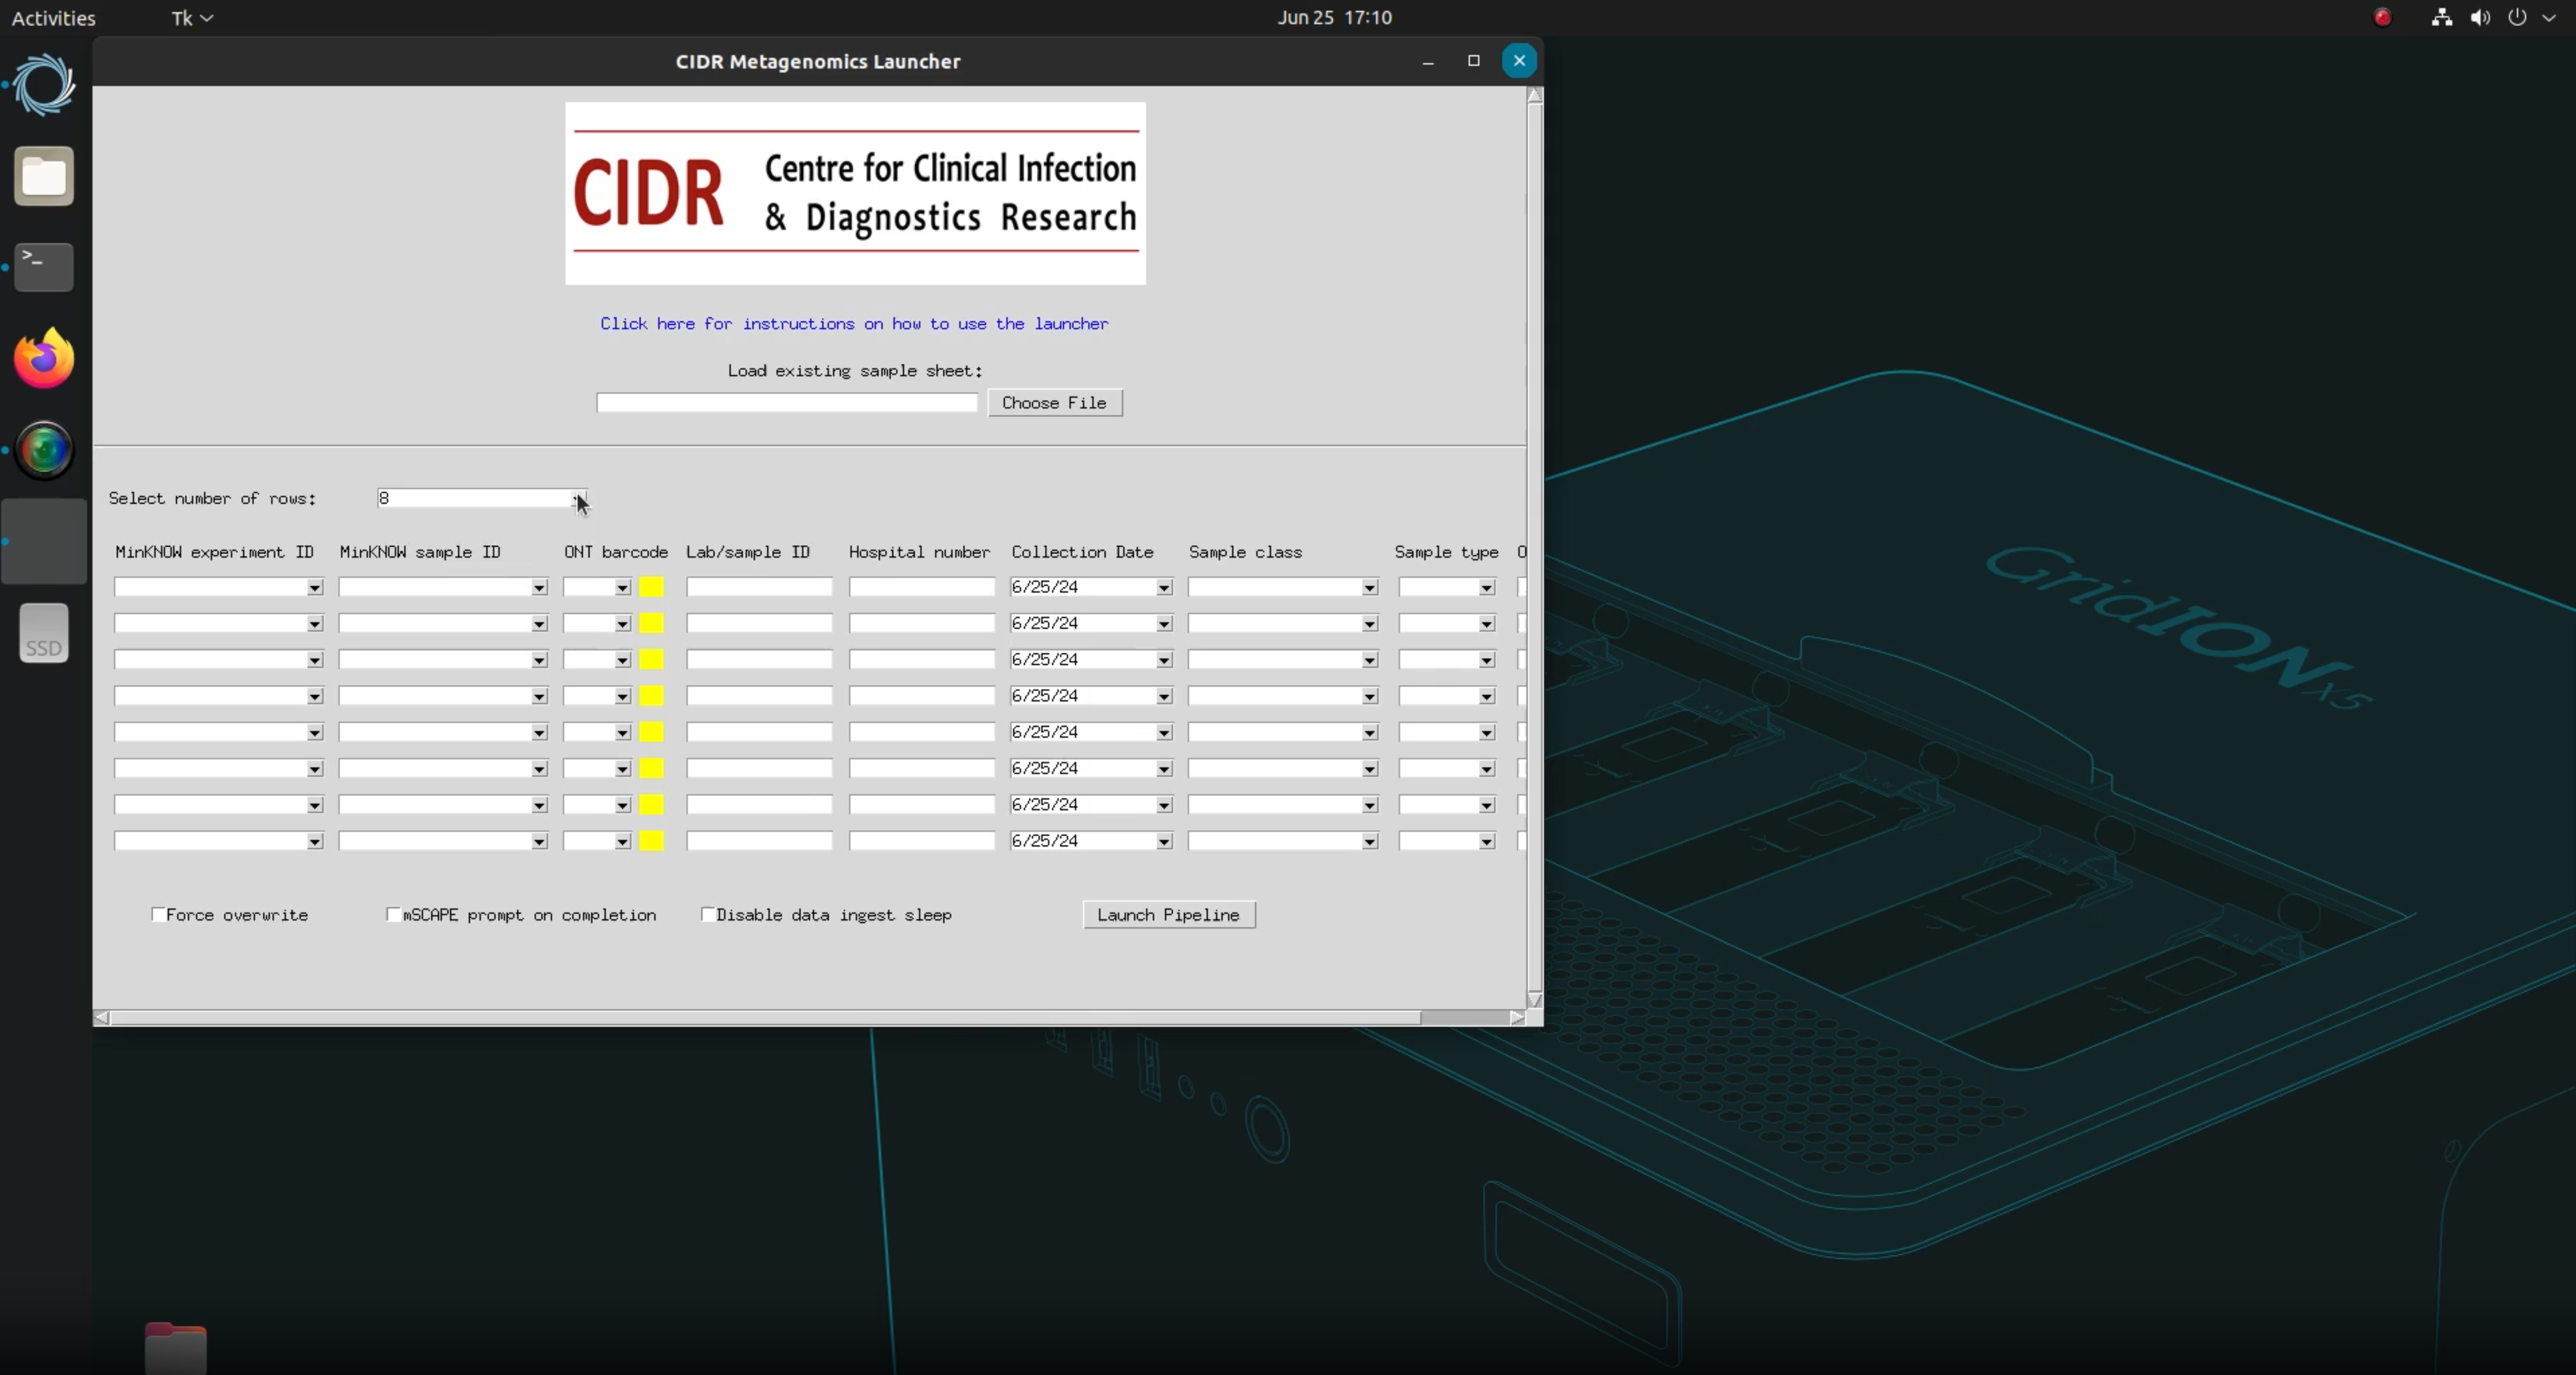The width and height of the screenshot is (2576, 1375).
Task: Tick the Force overwrite checkbox
Action: coord(158,914)
